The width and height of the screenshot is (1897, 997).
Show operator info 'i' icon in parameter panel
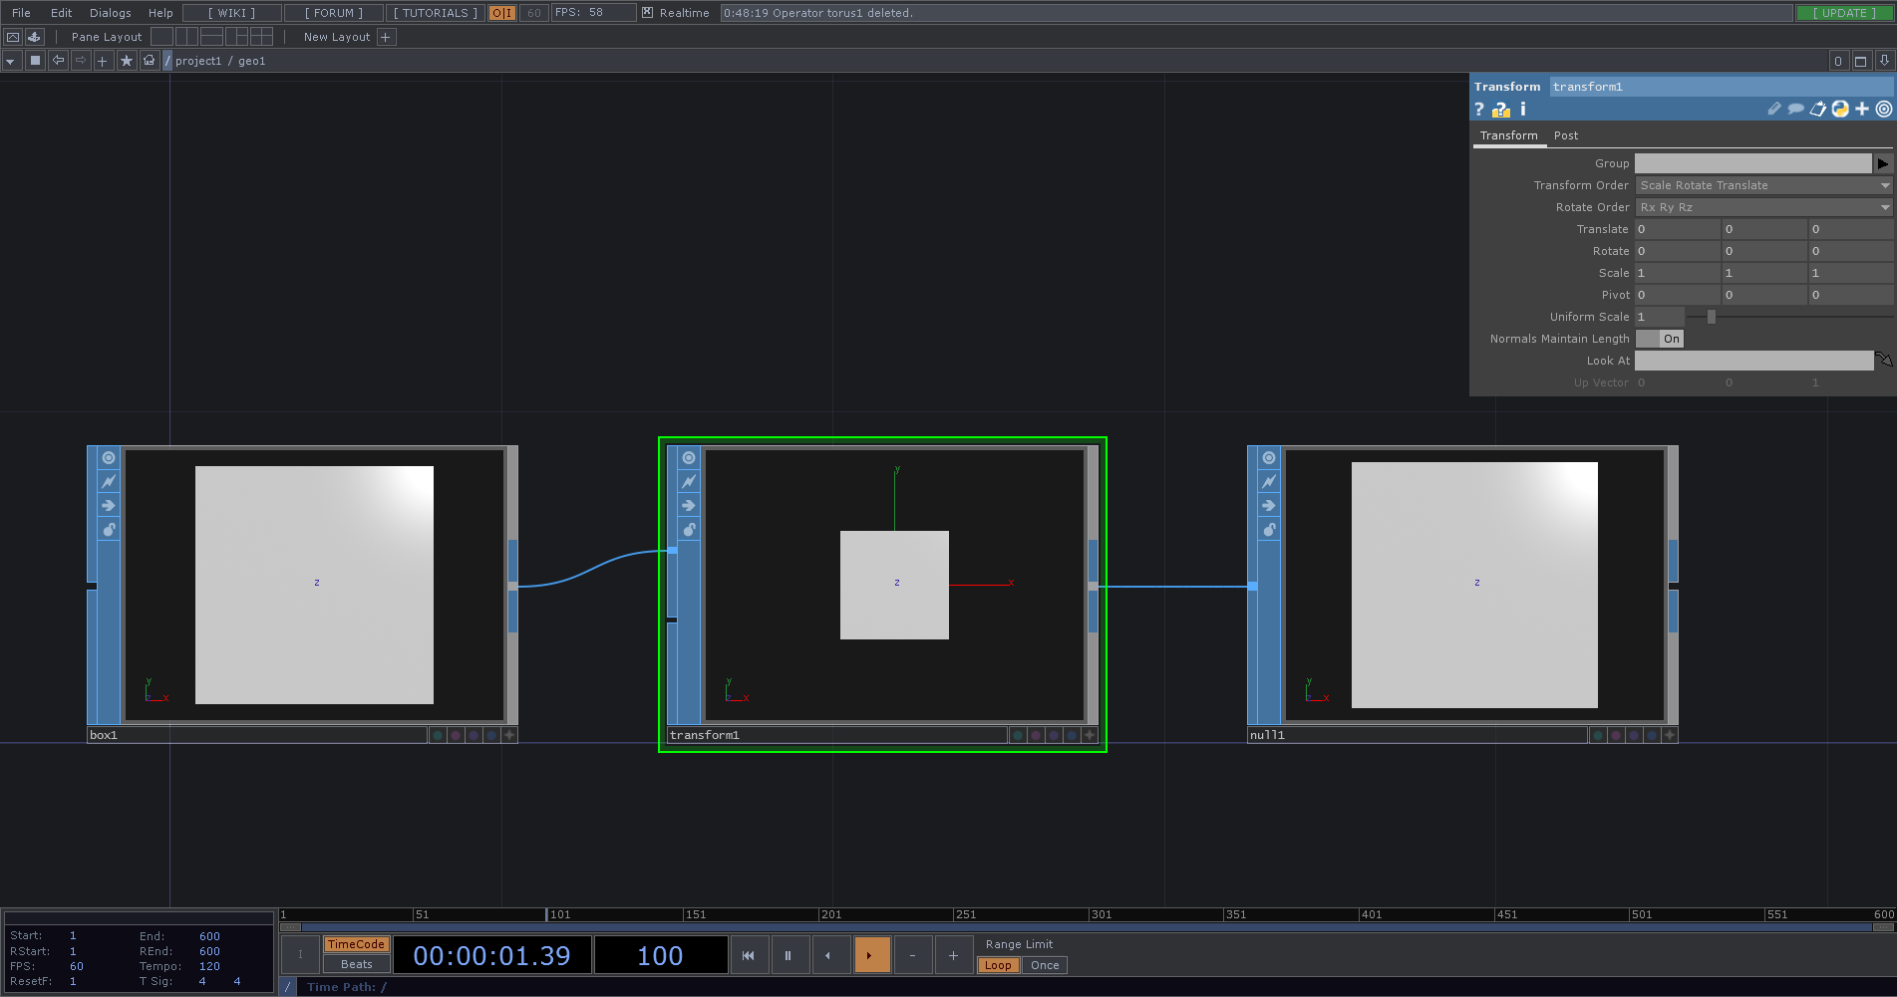click(x=1523, y=110)
